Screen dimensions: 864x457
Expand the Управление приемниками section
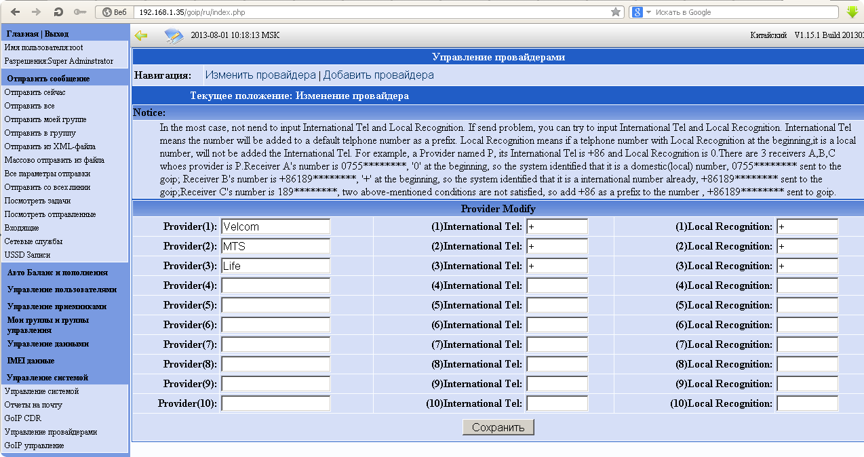click(x=57, y=306)
